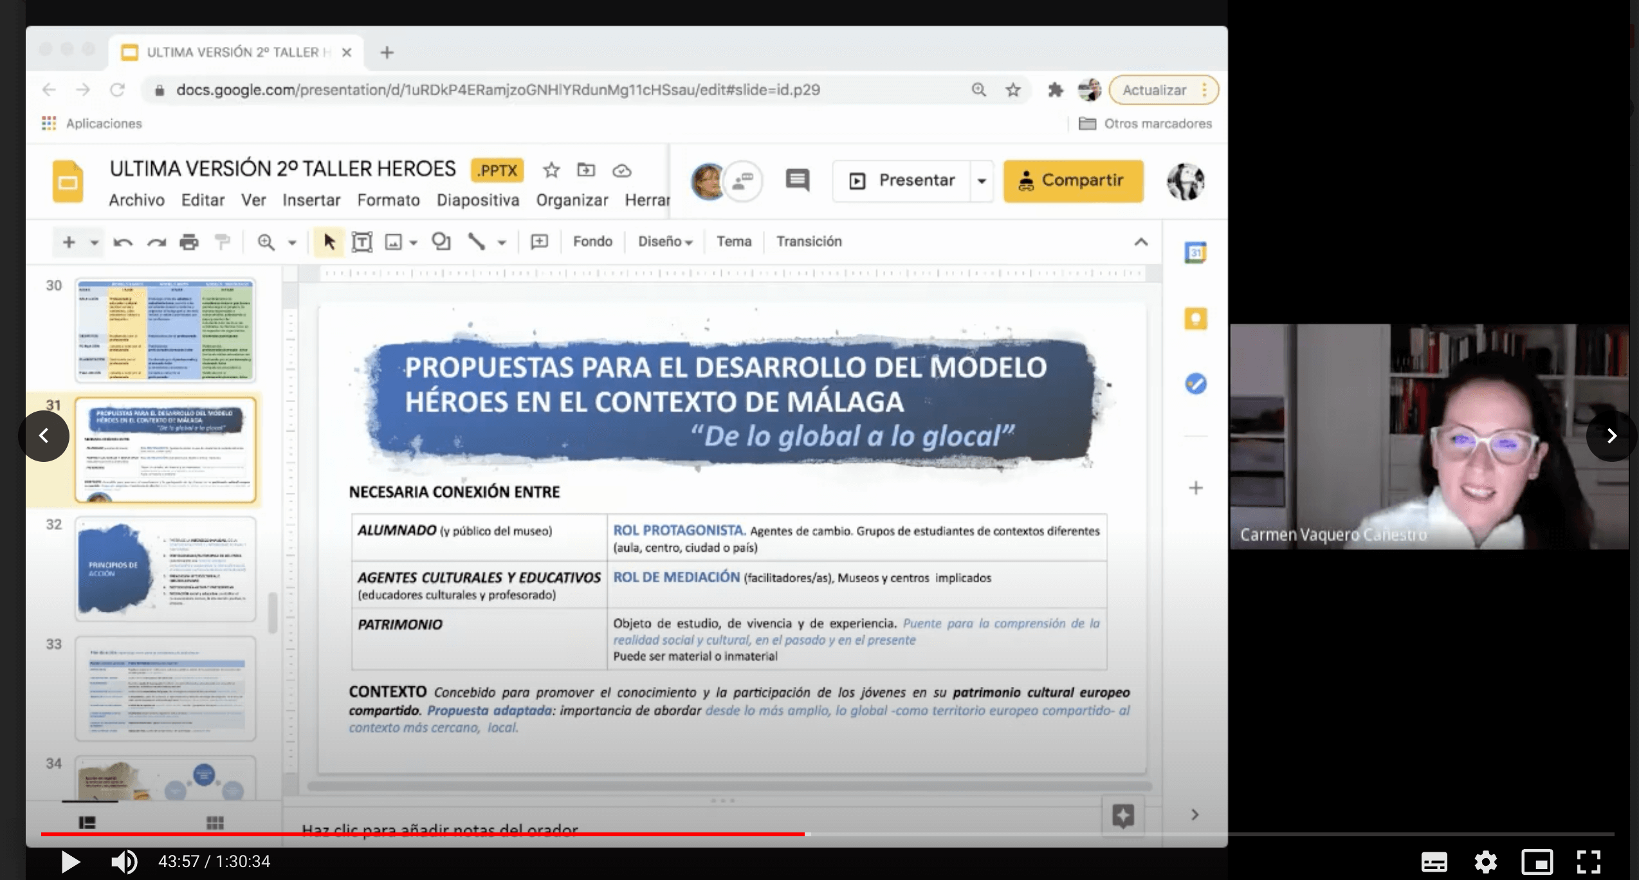Screen dimensions: 1639x880
Task: Toggle picture-in-picture miniplayer mode
Action: (1537, 861)
